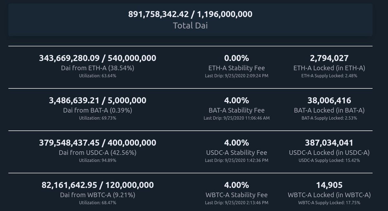Click the Dai from USDC-A (42.56%) label
The height and width of the screenshot is (211, 388).
pos(98,152)
